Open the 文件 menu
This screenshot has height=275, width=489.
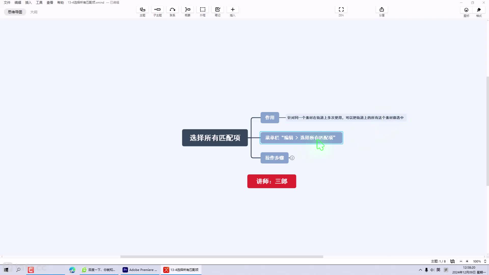[7, 3]
